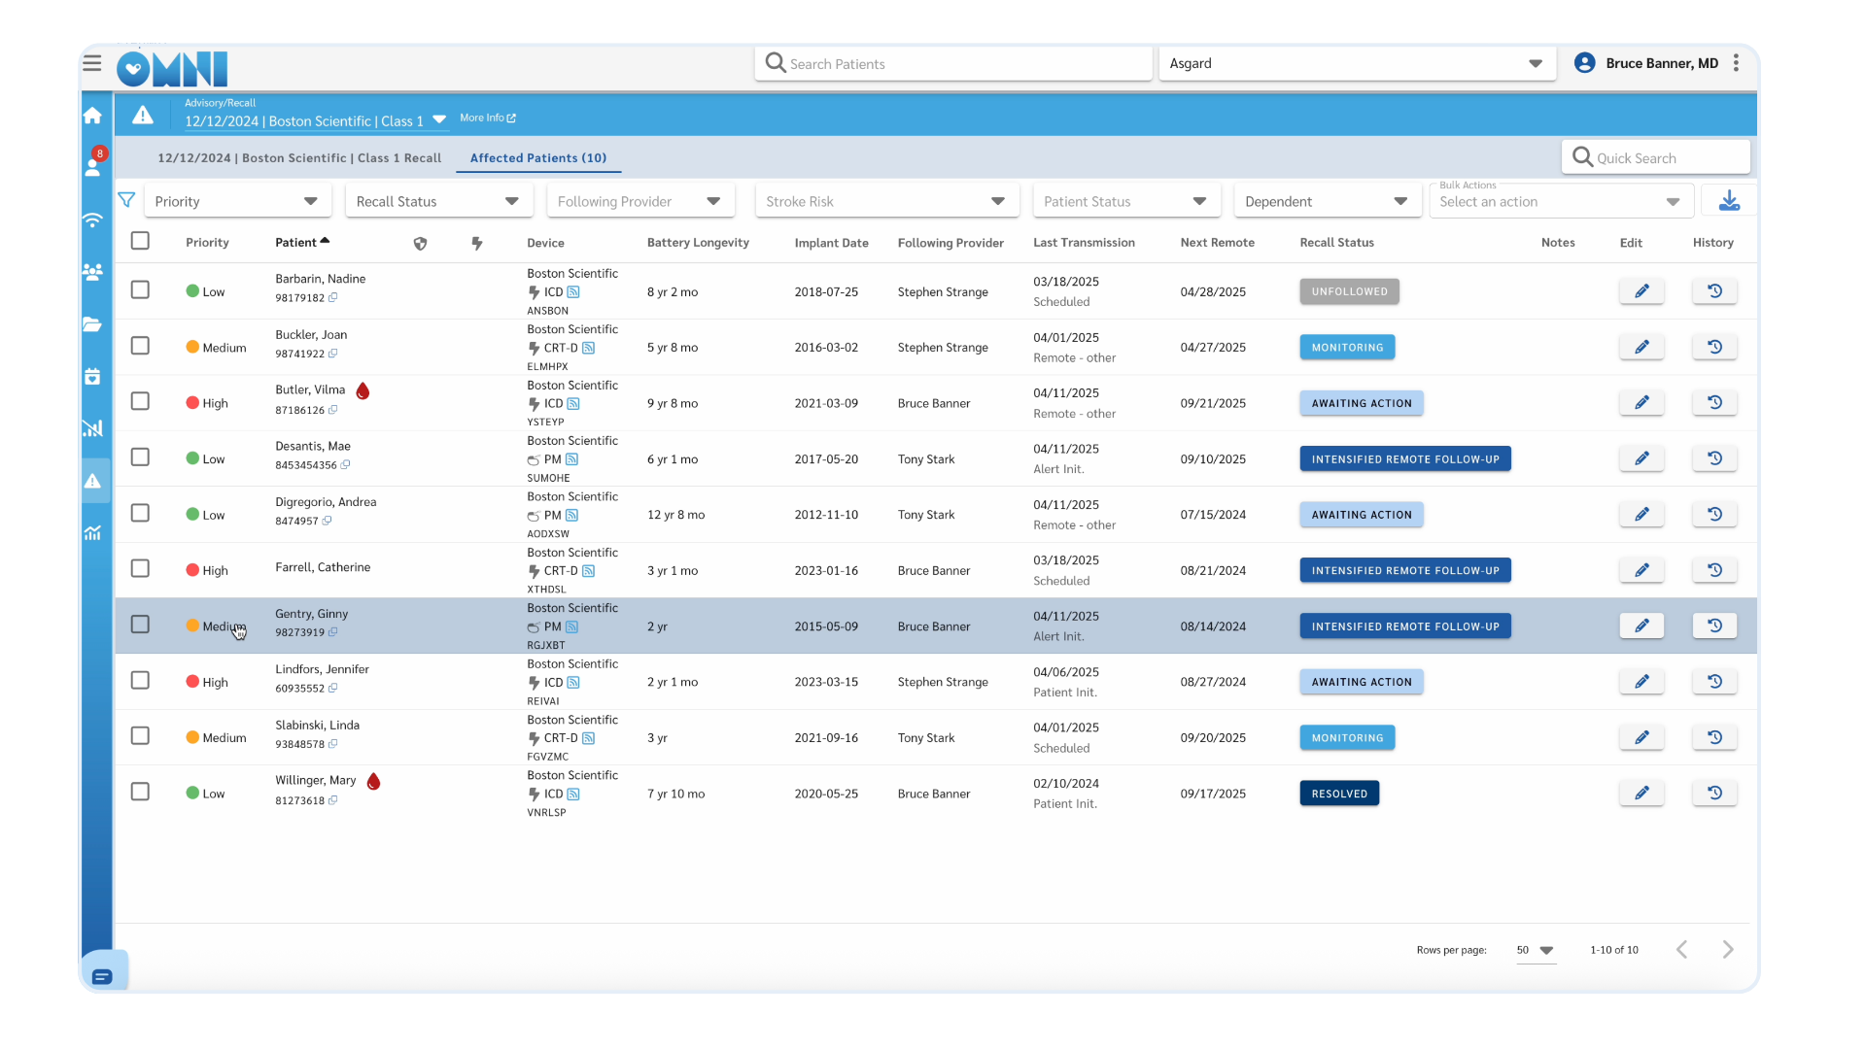Select the header select-all checkbox
The height and width of the screenshot is (1049, 1866).
click(x=140, y=241)
